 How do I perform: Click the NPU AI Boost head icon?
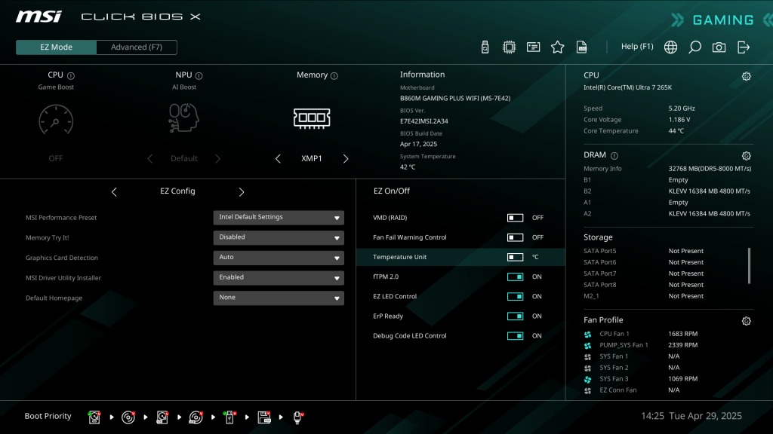pyautogui.click(x=184, y=118)
